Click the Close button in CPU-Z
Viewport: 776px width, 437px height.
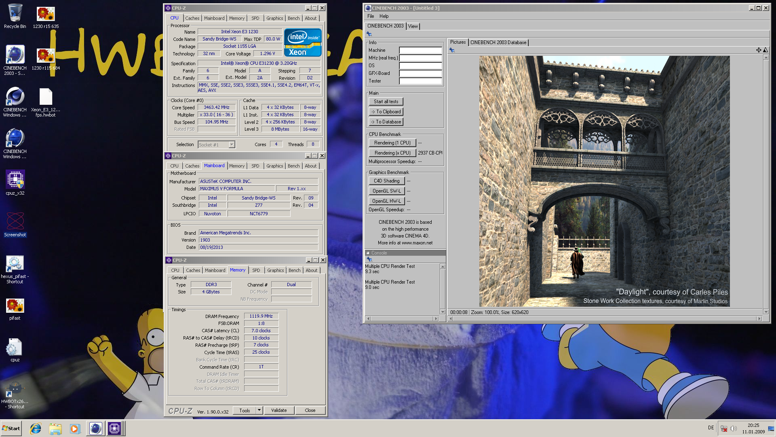(310, 410)
